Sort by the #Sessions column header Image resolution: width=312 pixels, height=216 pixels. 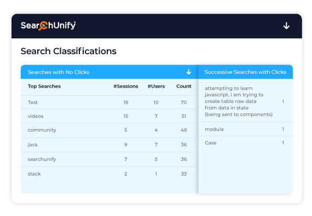(125, 86)
